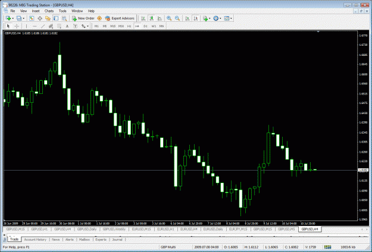372x252 pixels.
Task: Toggle the Navigator panel icon
Action: 48,18
